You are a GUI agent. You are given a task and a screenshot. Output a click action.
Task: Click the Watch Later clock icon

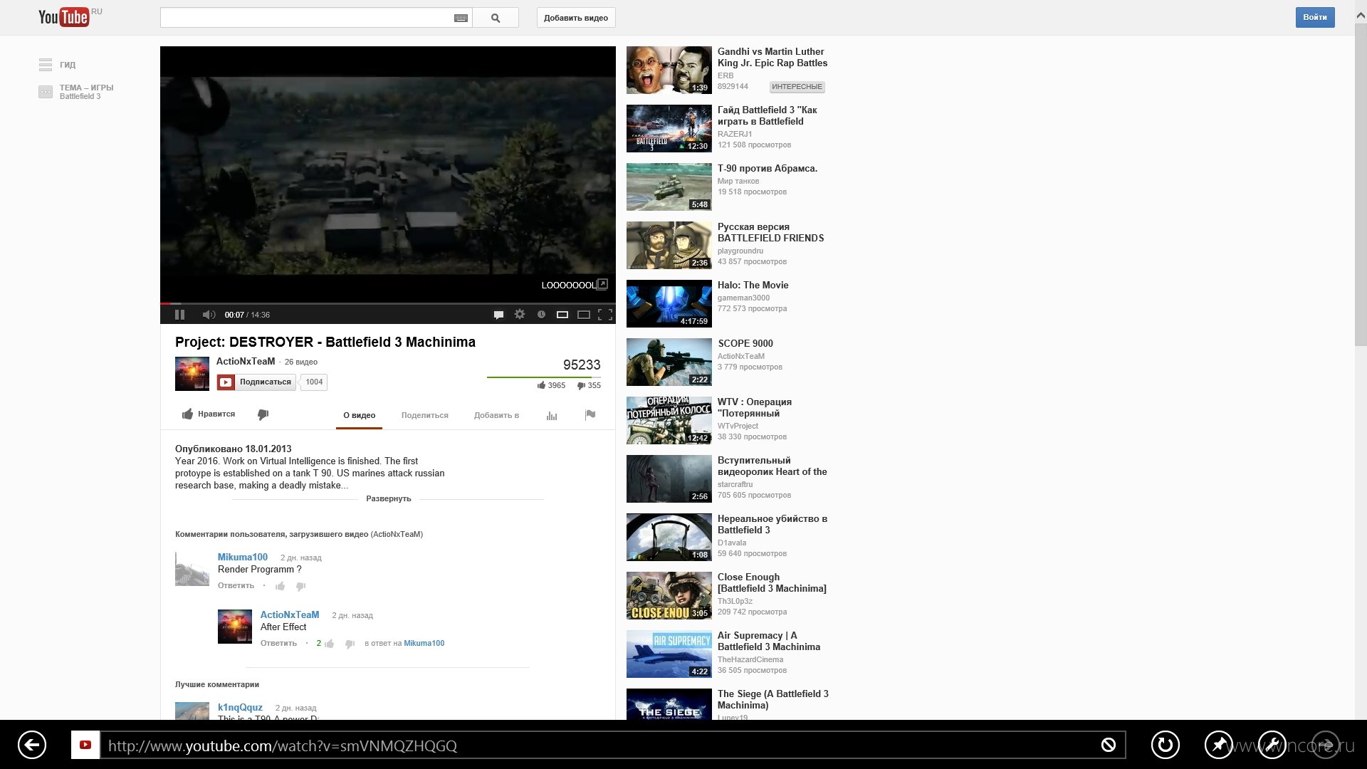pyautogui.click(x=541, y=315)
